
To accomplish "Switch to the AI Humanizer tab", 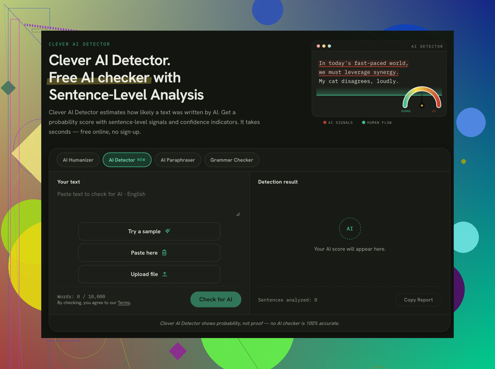I will 78,160.
